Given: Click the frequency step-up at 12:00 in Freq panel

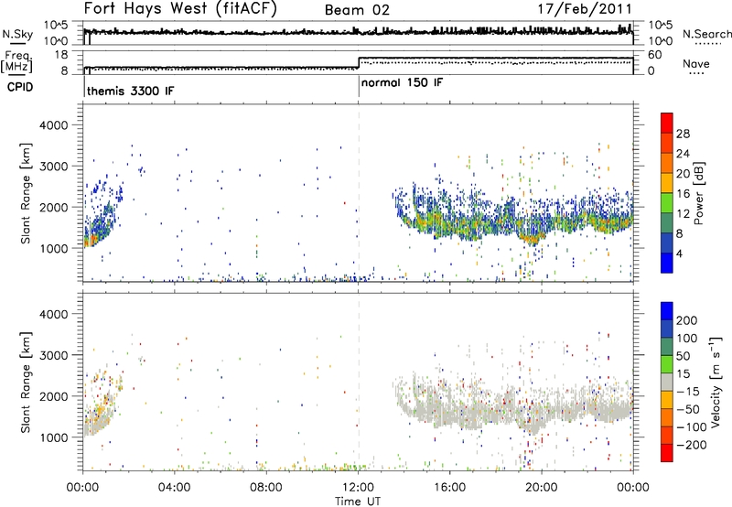Looking at the screenshot, I should pos(359,63).
